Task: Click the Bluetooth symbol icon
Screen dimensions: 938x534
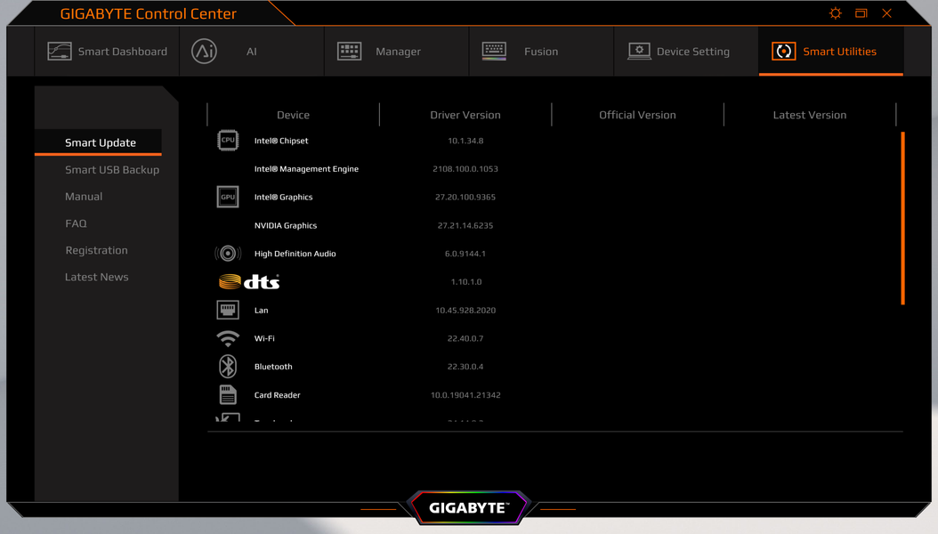Action: point(228,367)
